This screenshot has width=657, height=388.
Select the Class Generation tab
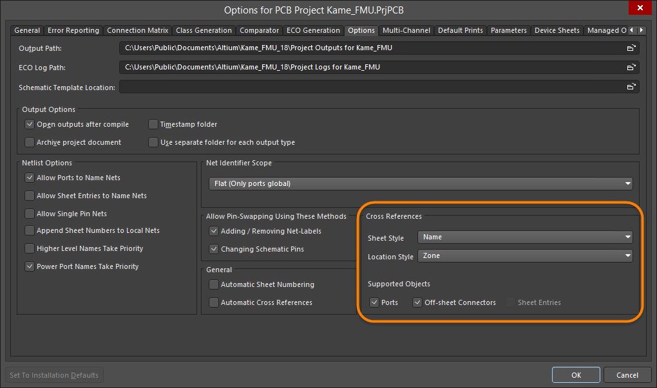[x=204, y=30]
